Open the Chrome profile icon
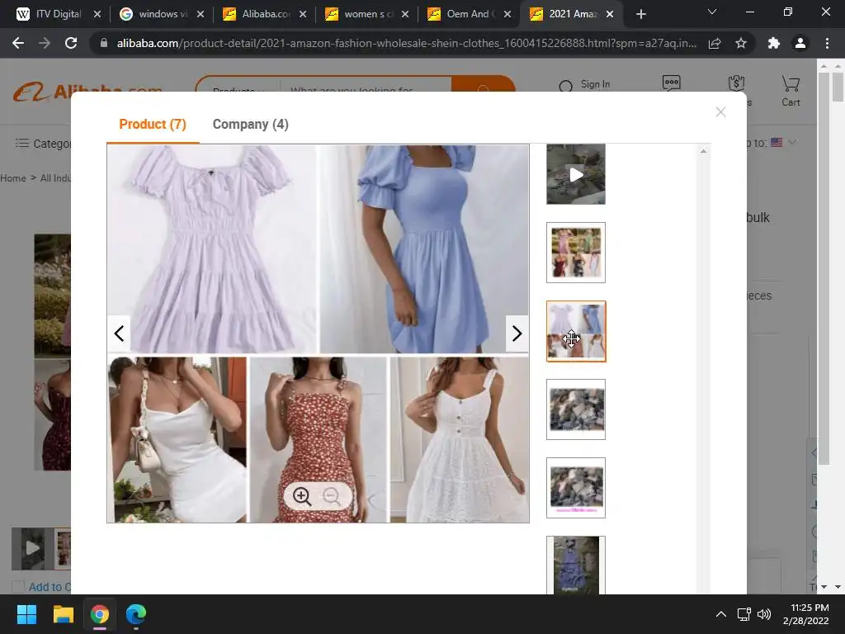Viewport: 845px width, 634px height. tap(800, 43)
